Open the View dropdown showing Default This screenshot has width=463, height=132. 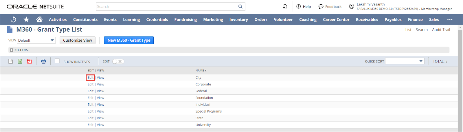tap(36, 40)
